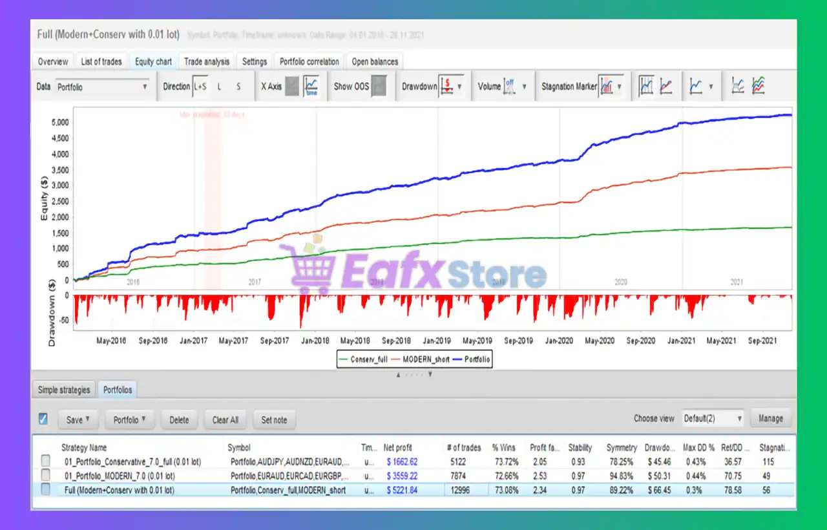Image resolution: width=827 pixels, height=530 pixels.
Task: Click the Stagnation Marker chart icon
Action: pyautogui.click(x=606, y=86)
